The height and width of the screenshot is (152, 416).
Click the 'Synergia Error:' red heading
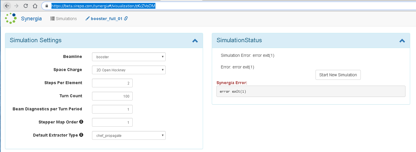pos(232,83)
